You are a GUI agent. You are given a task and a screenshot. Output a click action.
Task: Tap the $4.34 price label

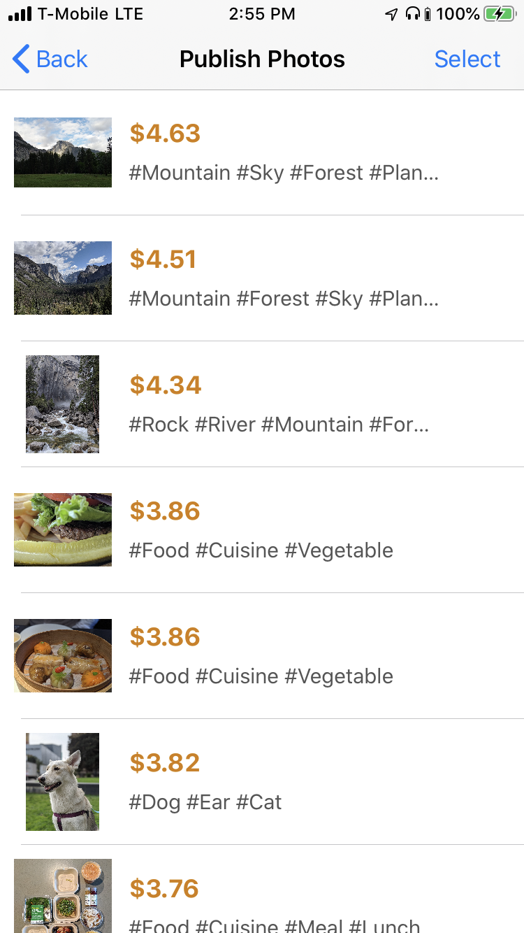166,385
